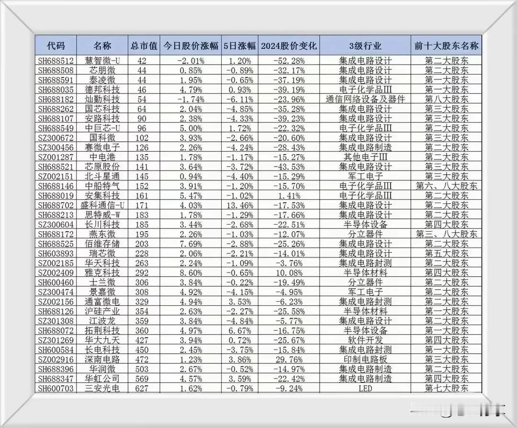The height and width of the screenshot is (428, 517).
Task: Select today's change value 5.47%
Action: (x=191, y=195)
